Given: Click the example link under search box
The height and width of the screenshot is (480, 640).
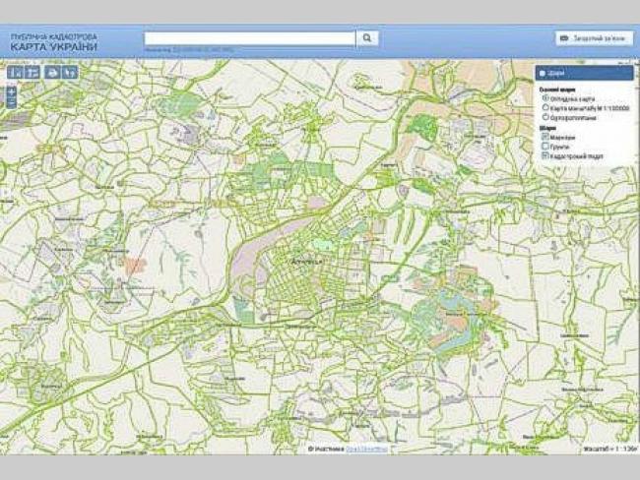Looking at the screenshot, I should click(x=202, y=48).
